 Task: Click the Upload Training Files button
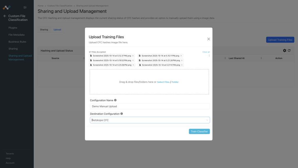280,40
